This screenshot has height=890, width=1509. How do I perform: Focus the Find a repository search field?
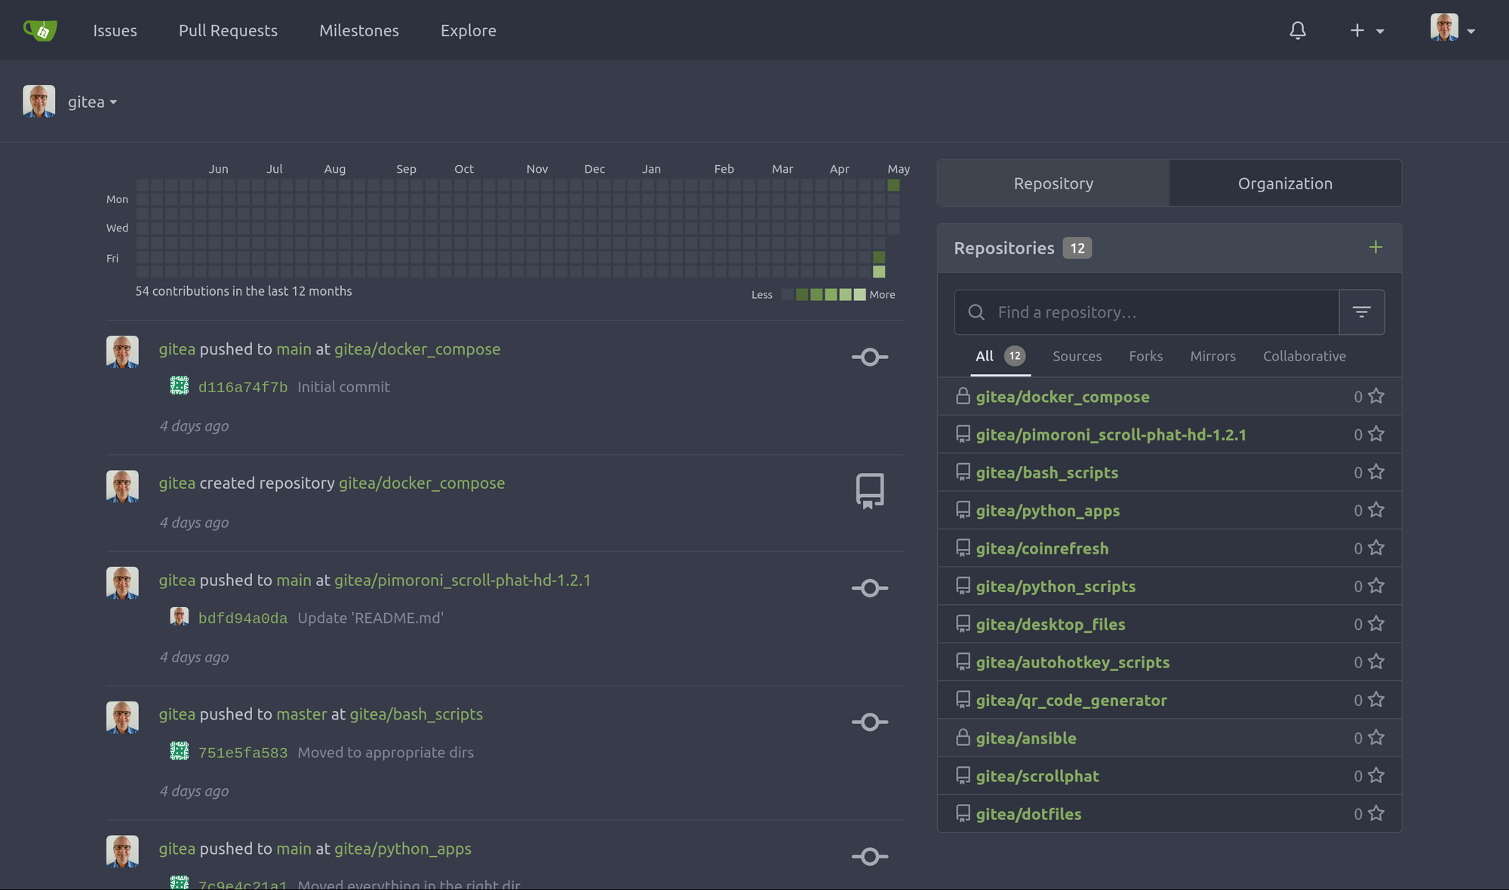click(1147, 312)
